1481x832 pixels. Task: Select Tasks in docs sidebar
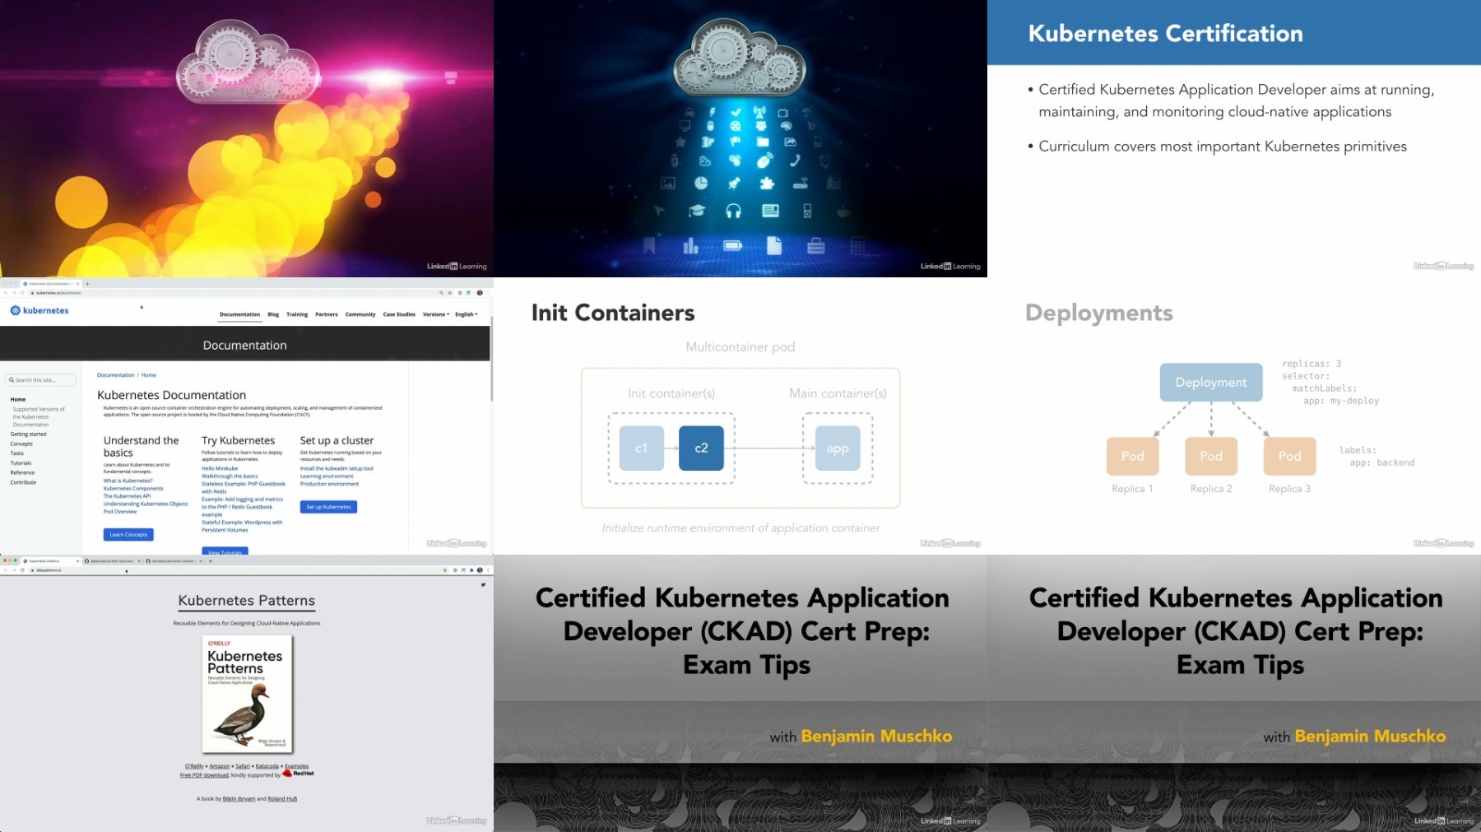tap(16, 453)
